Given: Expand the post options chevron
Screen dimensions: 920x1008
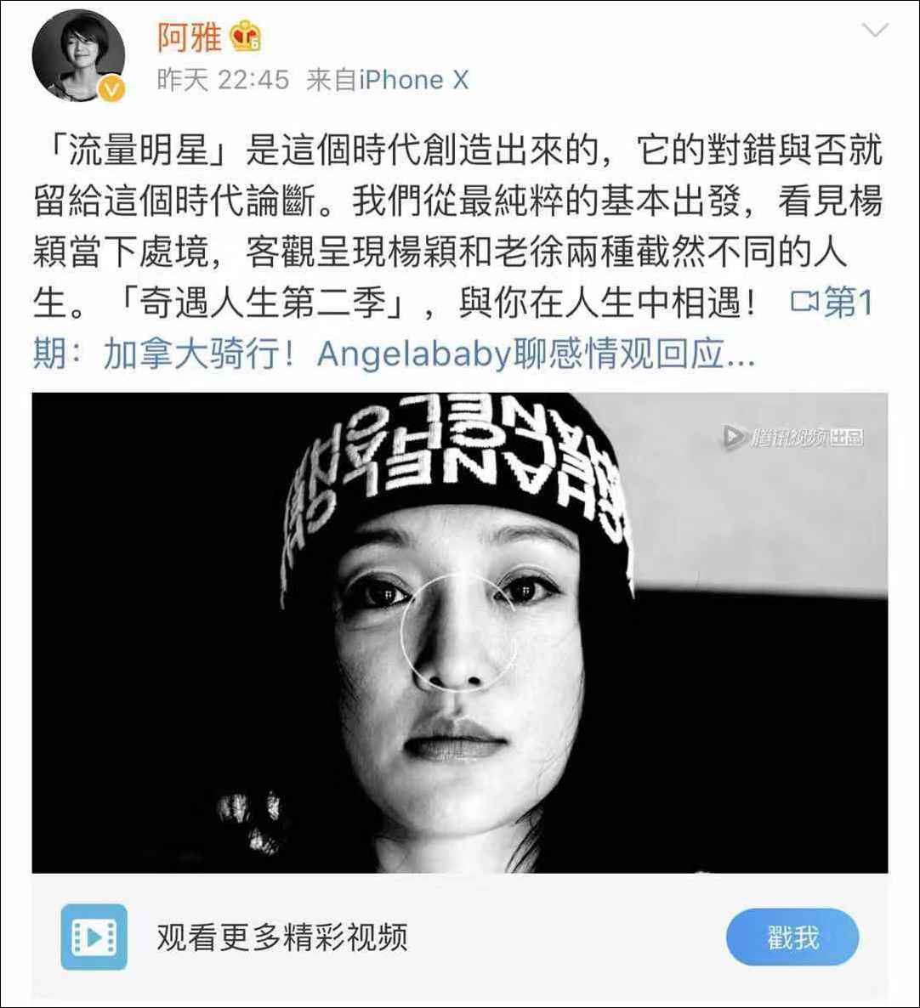Looking at the screenshot, I should tap(875, 30).
